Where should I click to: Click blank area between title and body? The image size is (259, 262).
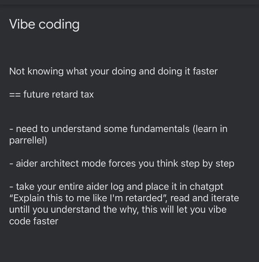click(129, 48)
